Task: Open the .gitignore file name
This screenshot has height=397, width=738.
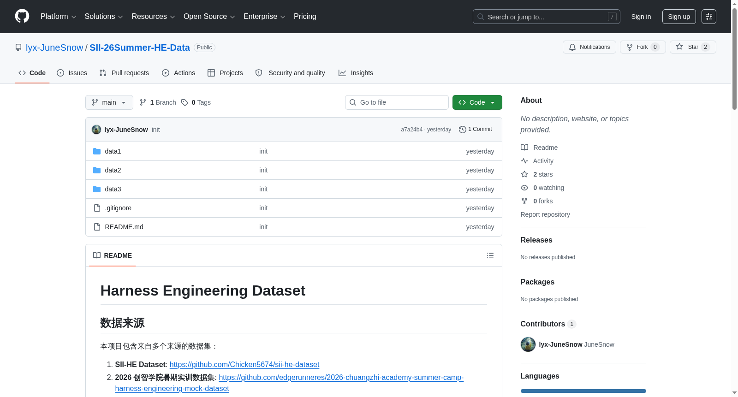Action: coord(118,208)
